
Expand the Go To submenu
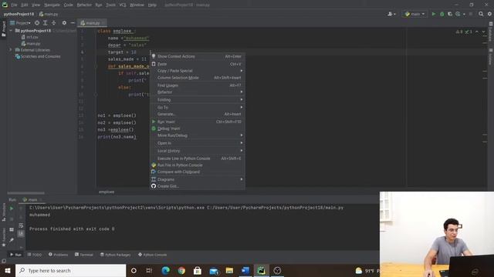click(x=198, y=107)
